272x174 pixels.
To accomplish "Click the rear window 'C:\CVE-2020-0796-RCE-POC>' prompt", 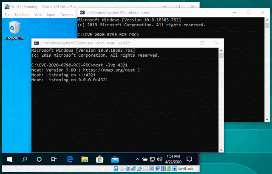I will click(x=108, y=35).
